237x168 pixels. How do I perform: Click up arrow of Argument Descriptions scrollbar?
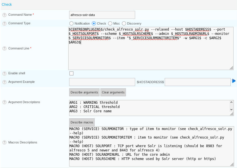click(x=232, y=102)
